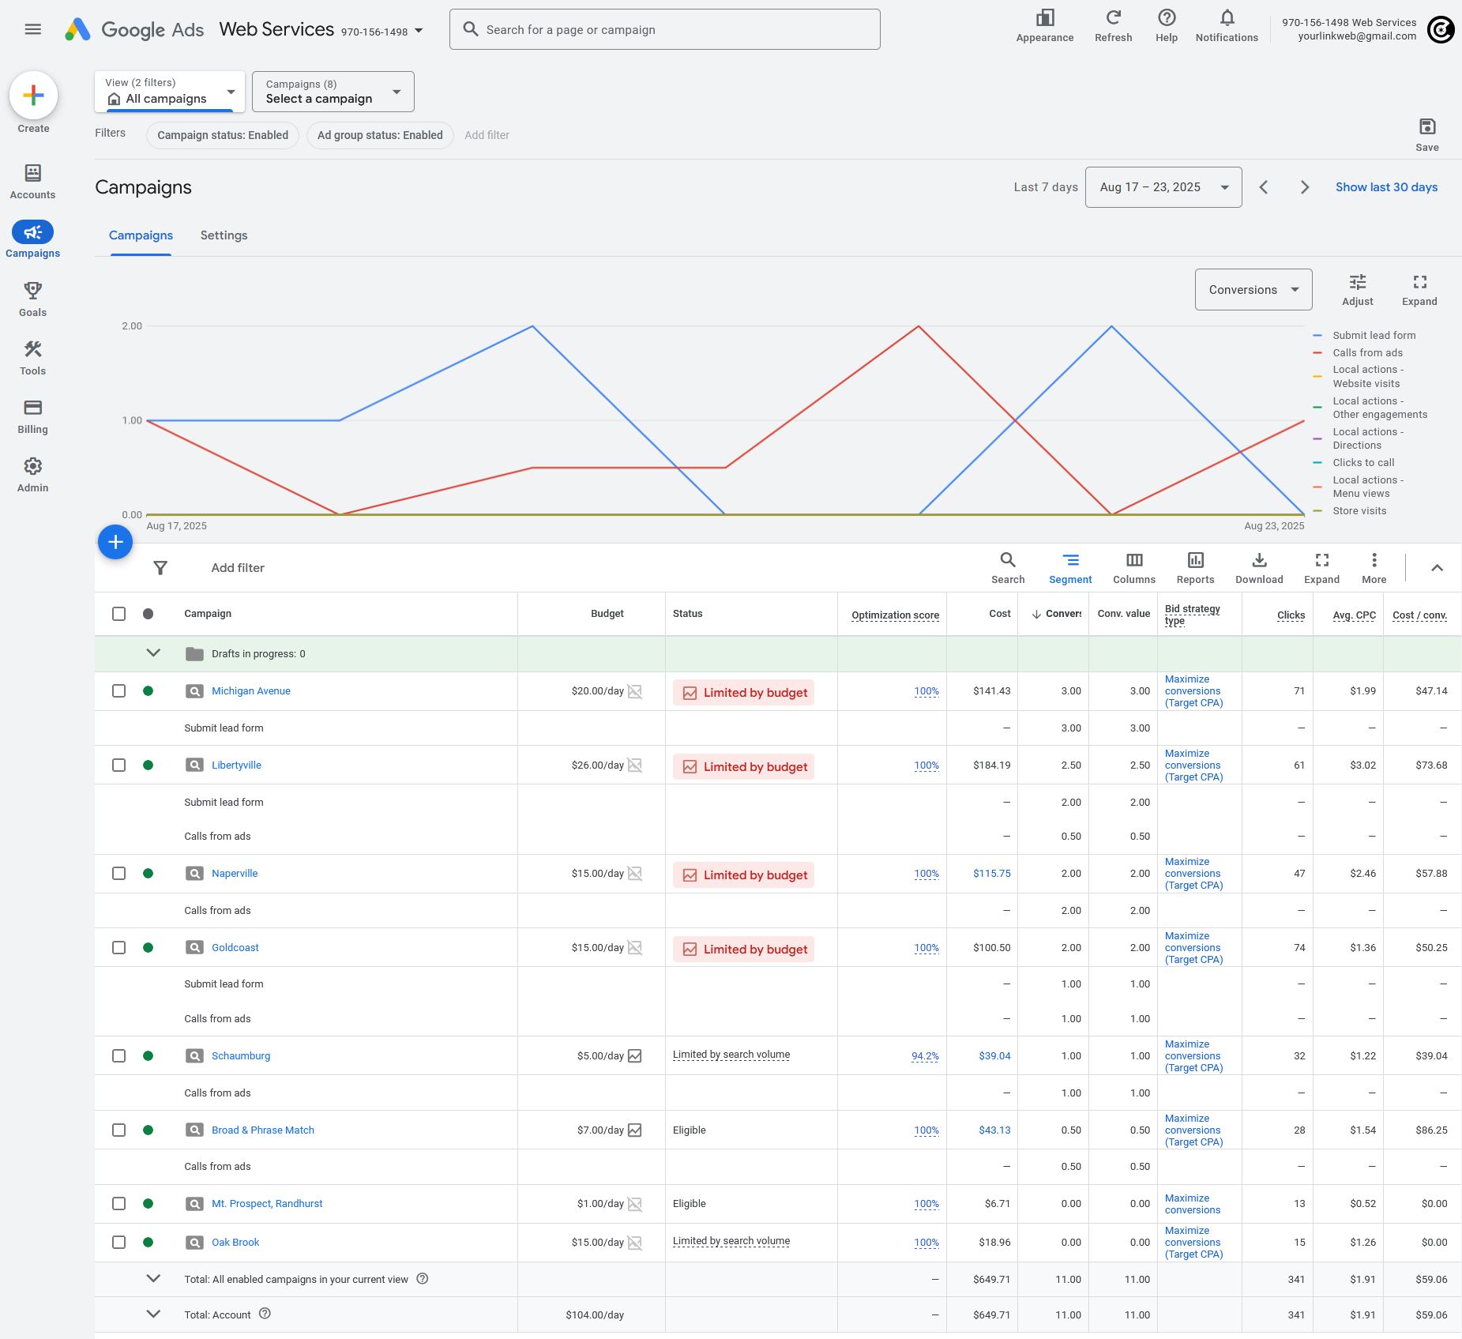This screenshot has height=1339, width=1462.
Task: Open Billing in the left sidebar
Action: (32, 416)
